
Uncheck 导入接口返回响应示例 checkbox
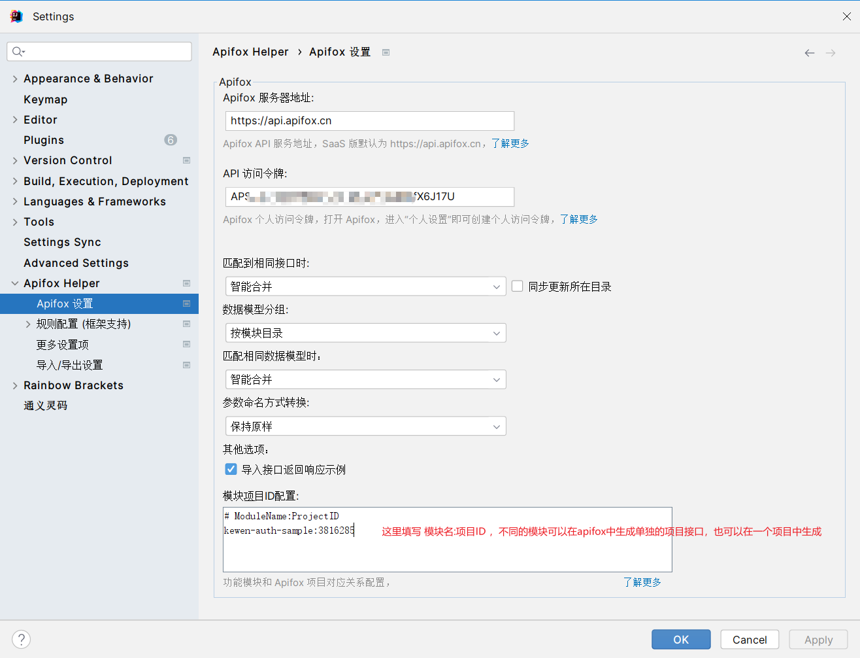pos(231,469)
